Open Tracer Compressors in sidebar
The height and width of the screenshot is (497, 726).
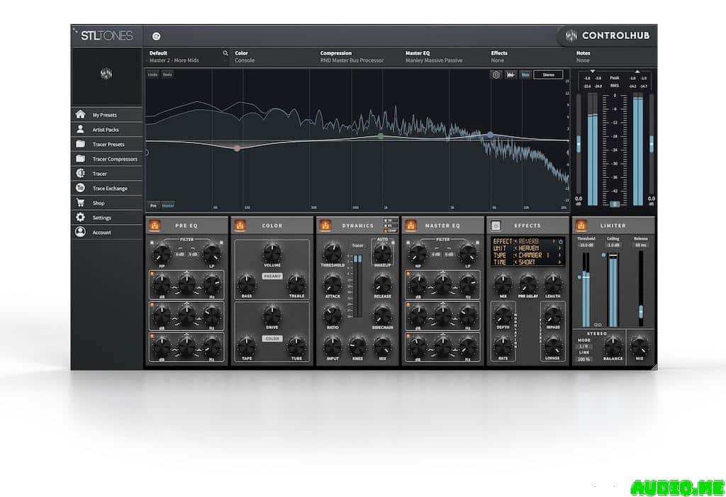107,159
